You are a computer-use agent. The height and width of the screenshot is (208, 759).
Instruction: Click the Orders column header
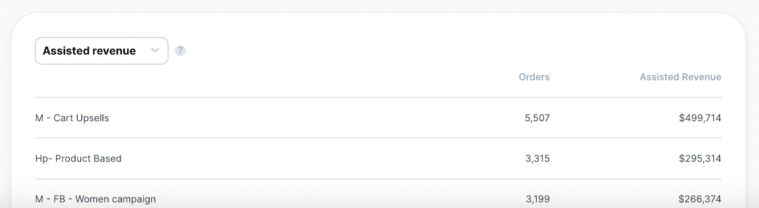tap(534, 77)
